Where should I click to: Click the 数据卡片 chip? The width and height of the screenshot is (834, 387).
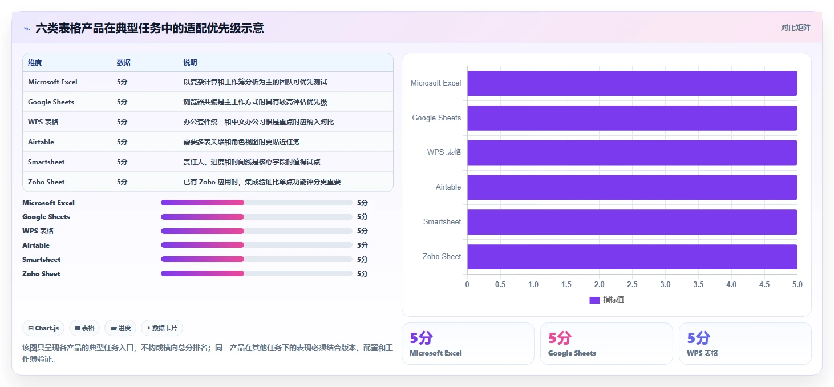point(162,328)
